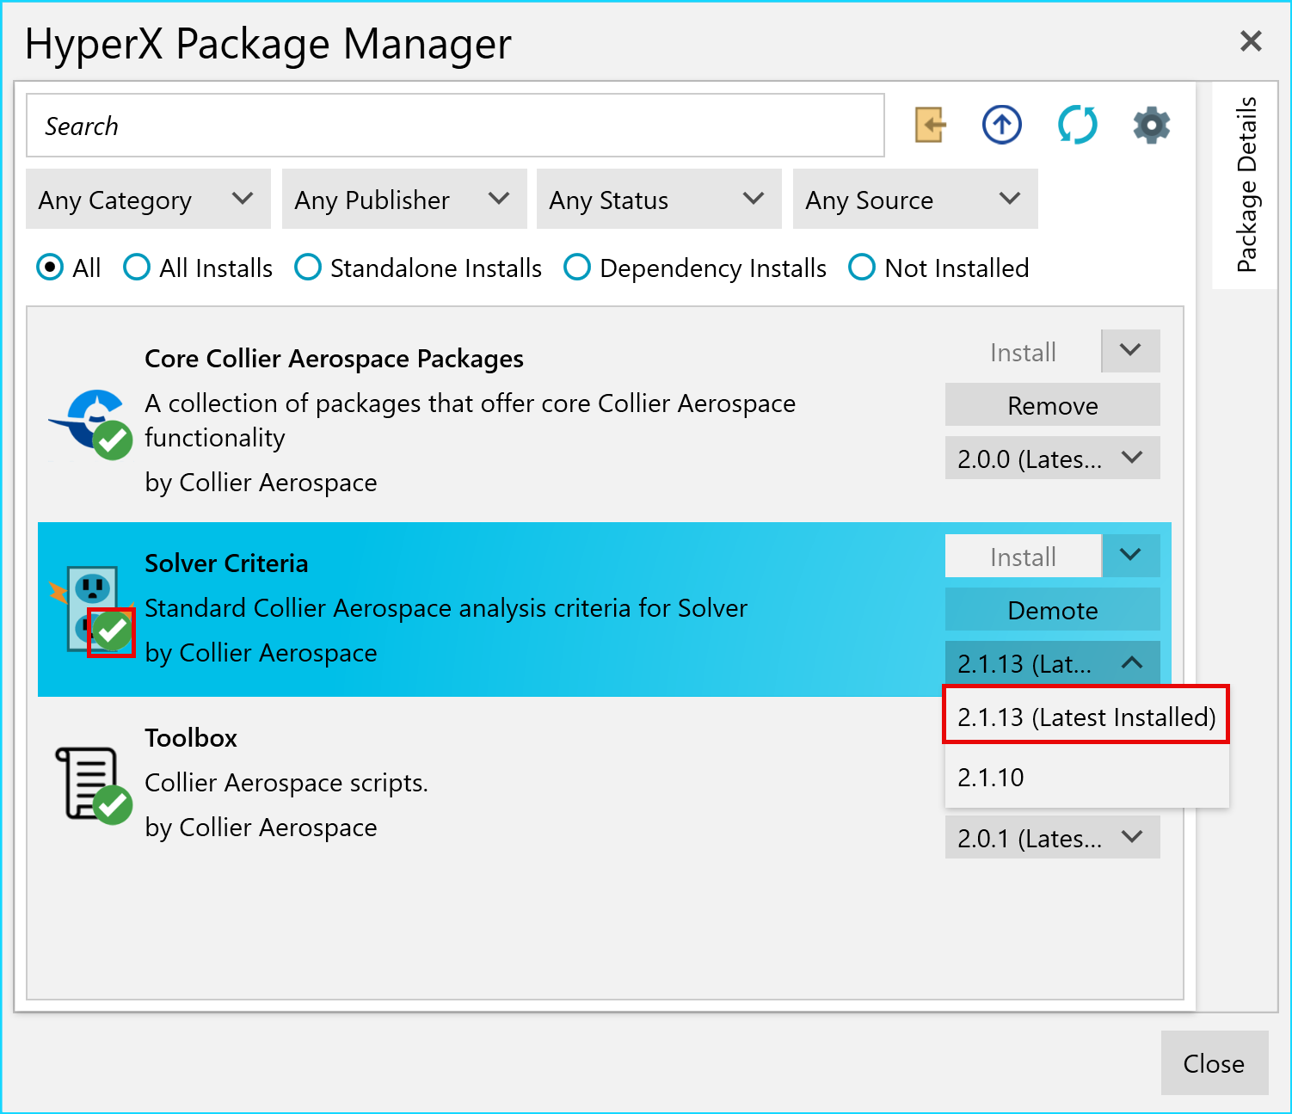Click Install for Core Collier Aerospace Packages
This screenshot has width=1292, height=1114.
click(x=1023, y=351)
